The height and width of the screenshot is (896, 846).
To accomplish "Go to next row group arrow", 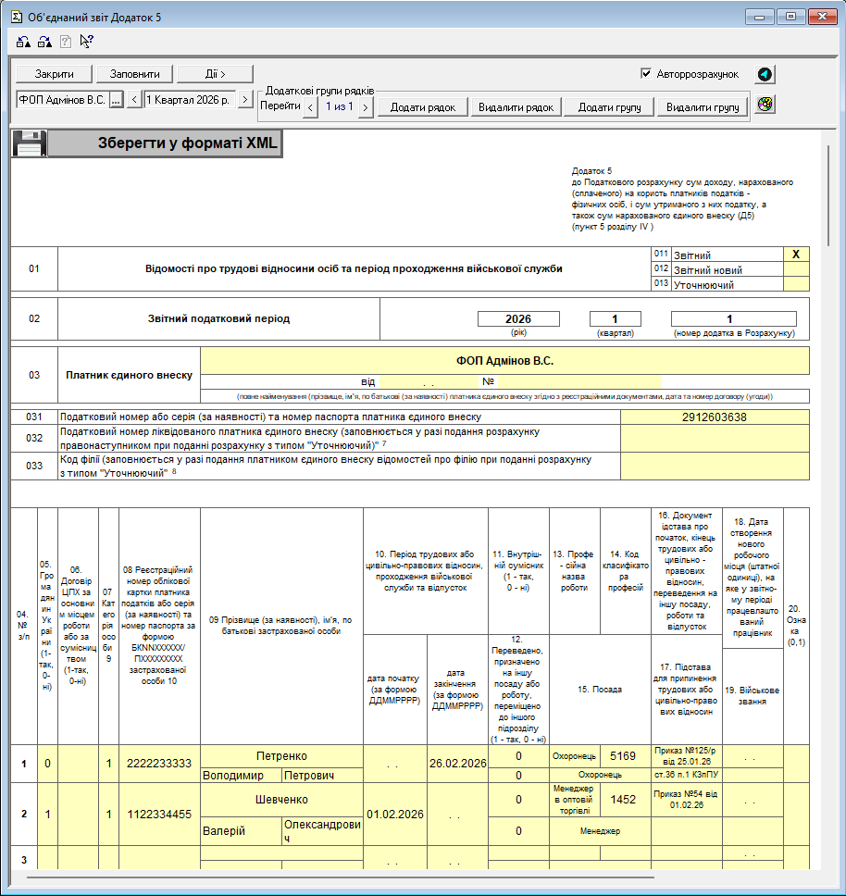I will [x=366, y=107].
